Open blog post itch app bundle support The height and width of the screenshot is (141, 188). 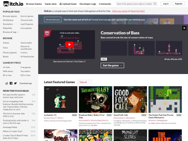(14, 96)
